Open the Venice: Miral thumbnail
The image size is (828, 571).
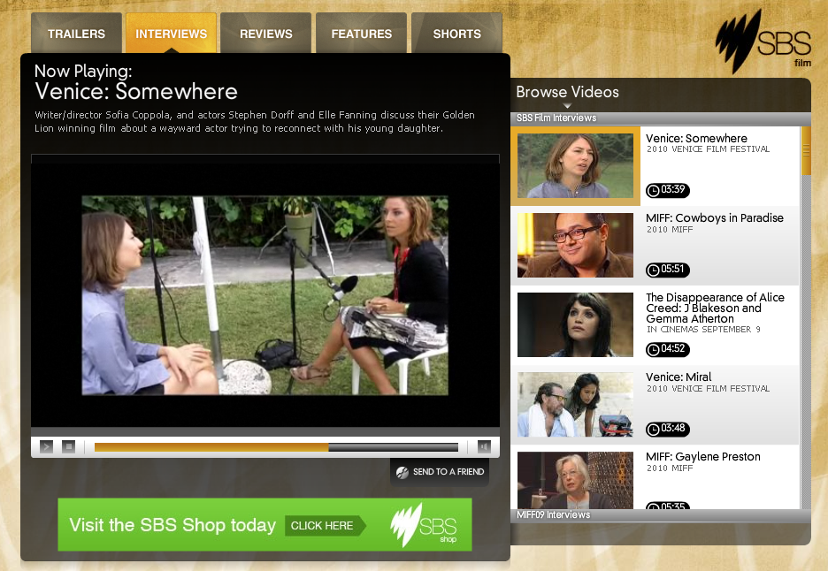pyautogui.click(x=575, y=404)
